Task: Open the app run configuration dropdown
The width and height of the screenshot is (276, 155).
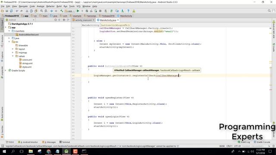Action: pyautogui.click(x=70, y=11)
